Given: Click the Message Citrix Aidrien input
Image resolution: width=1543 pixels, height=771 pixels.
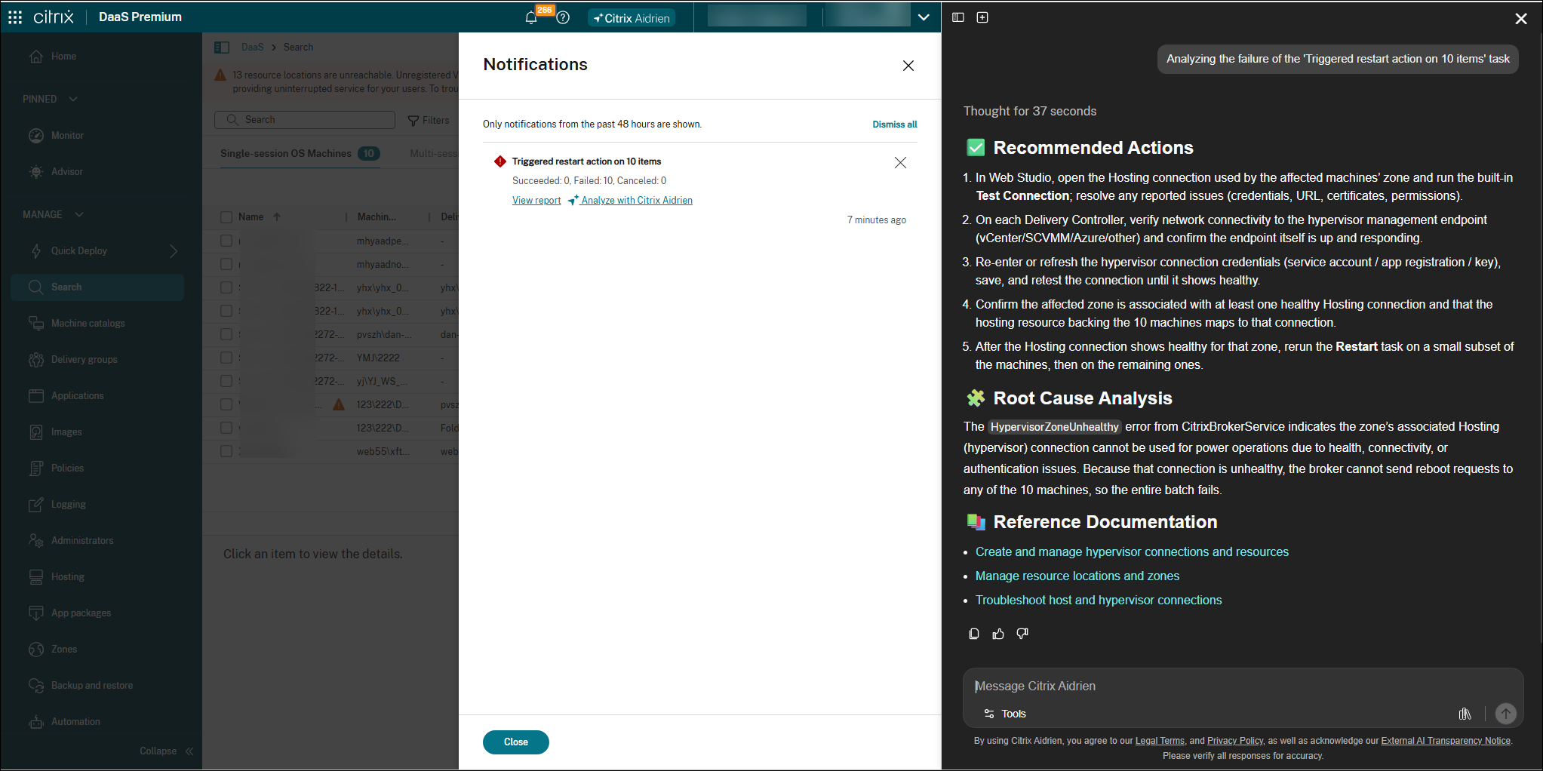Looking at the screenshot, I should point(1243,687).
